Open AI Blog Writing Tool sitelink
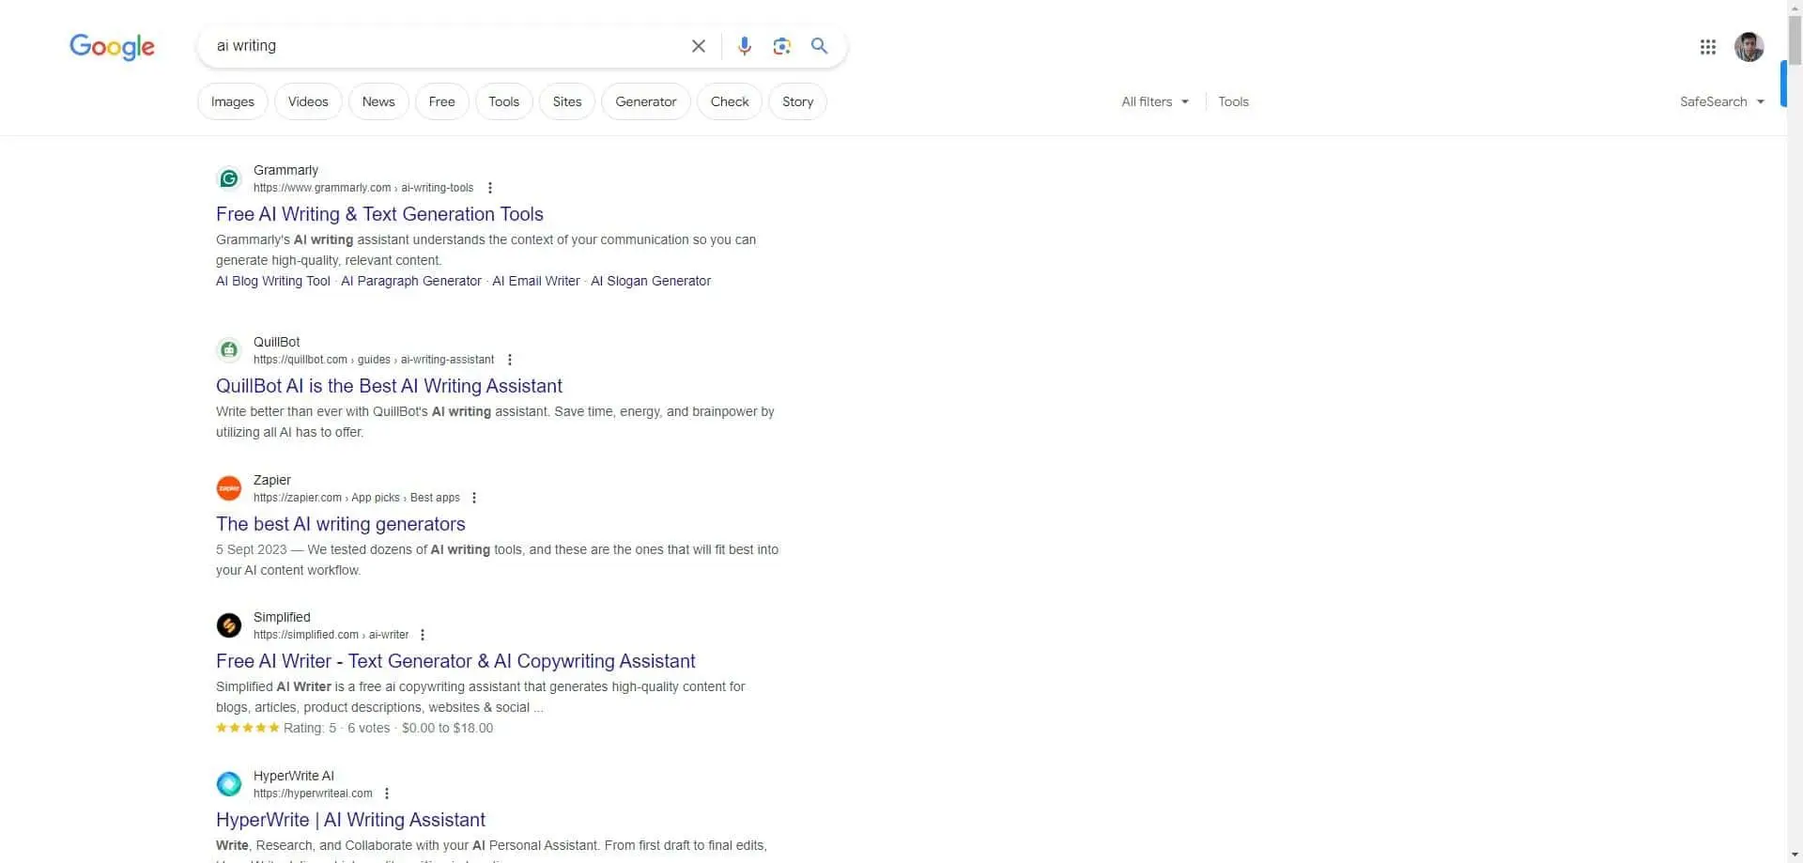 pos(273,281)
